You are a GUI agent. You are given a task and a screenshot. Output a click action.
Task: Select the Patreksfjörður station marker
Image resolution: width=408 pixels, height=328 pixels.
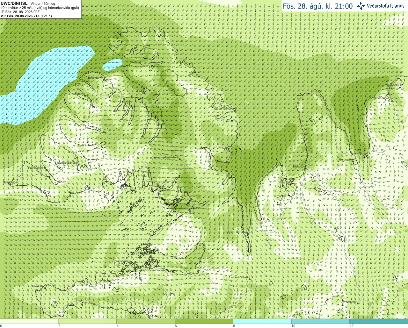47,169
